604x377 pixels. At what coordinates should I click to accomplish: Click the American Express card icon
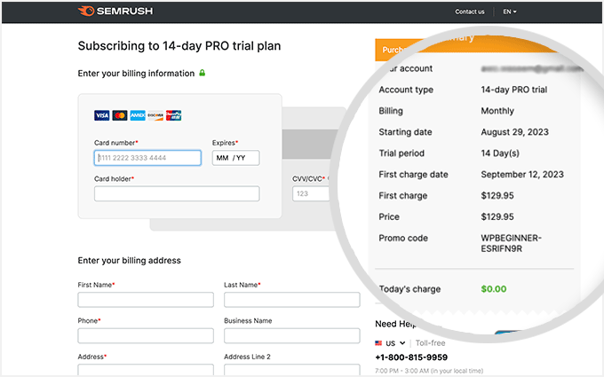(138, 115)
